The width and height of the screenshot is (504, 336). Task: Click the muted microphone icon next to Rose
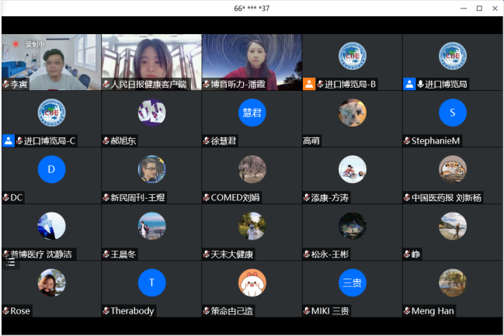pos(6,311)
